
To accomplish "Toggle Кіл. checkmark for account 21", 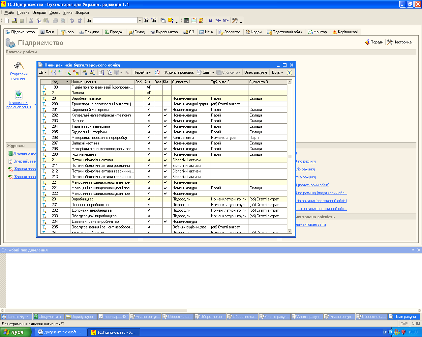I will click(165, 160).
